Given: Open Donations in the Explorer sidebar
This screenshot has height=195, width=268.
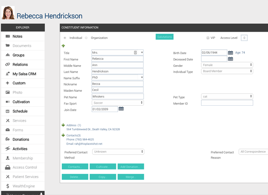Looking at the screenshot, I should tap(21, 140).
